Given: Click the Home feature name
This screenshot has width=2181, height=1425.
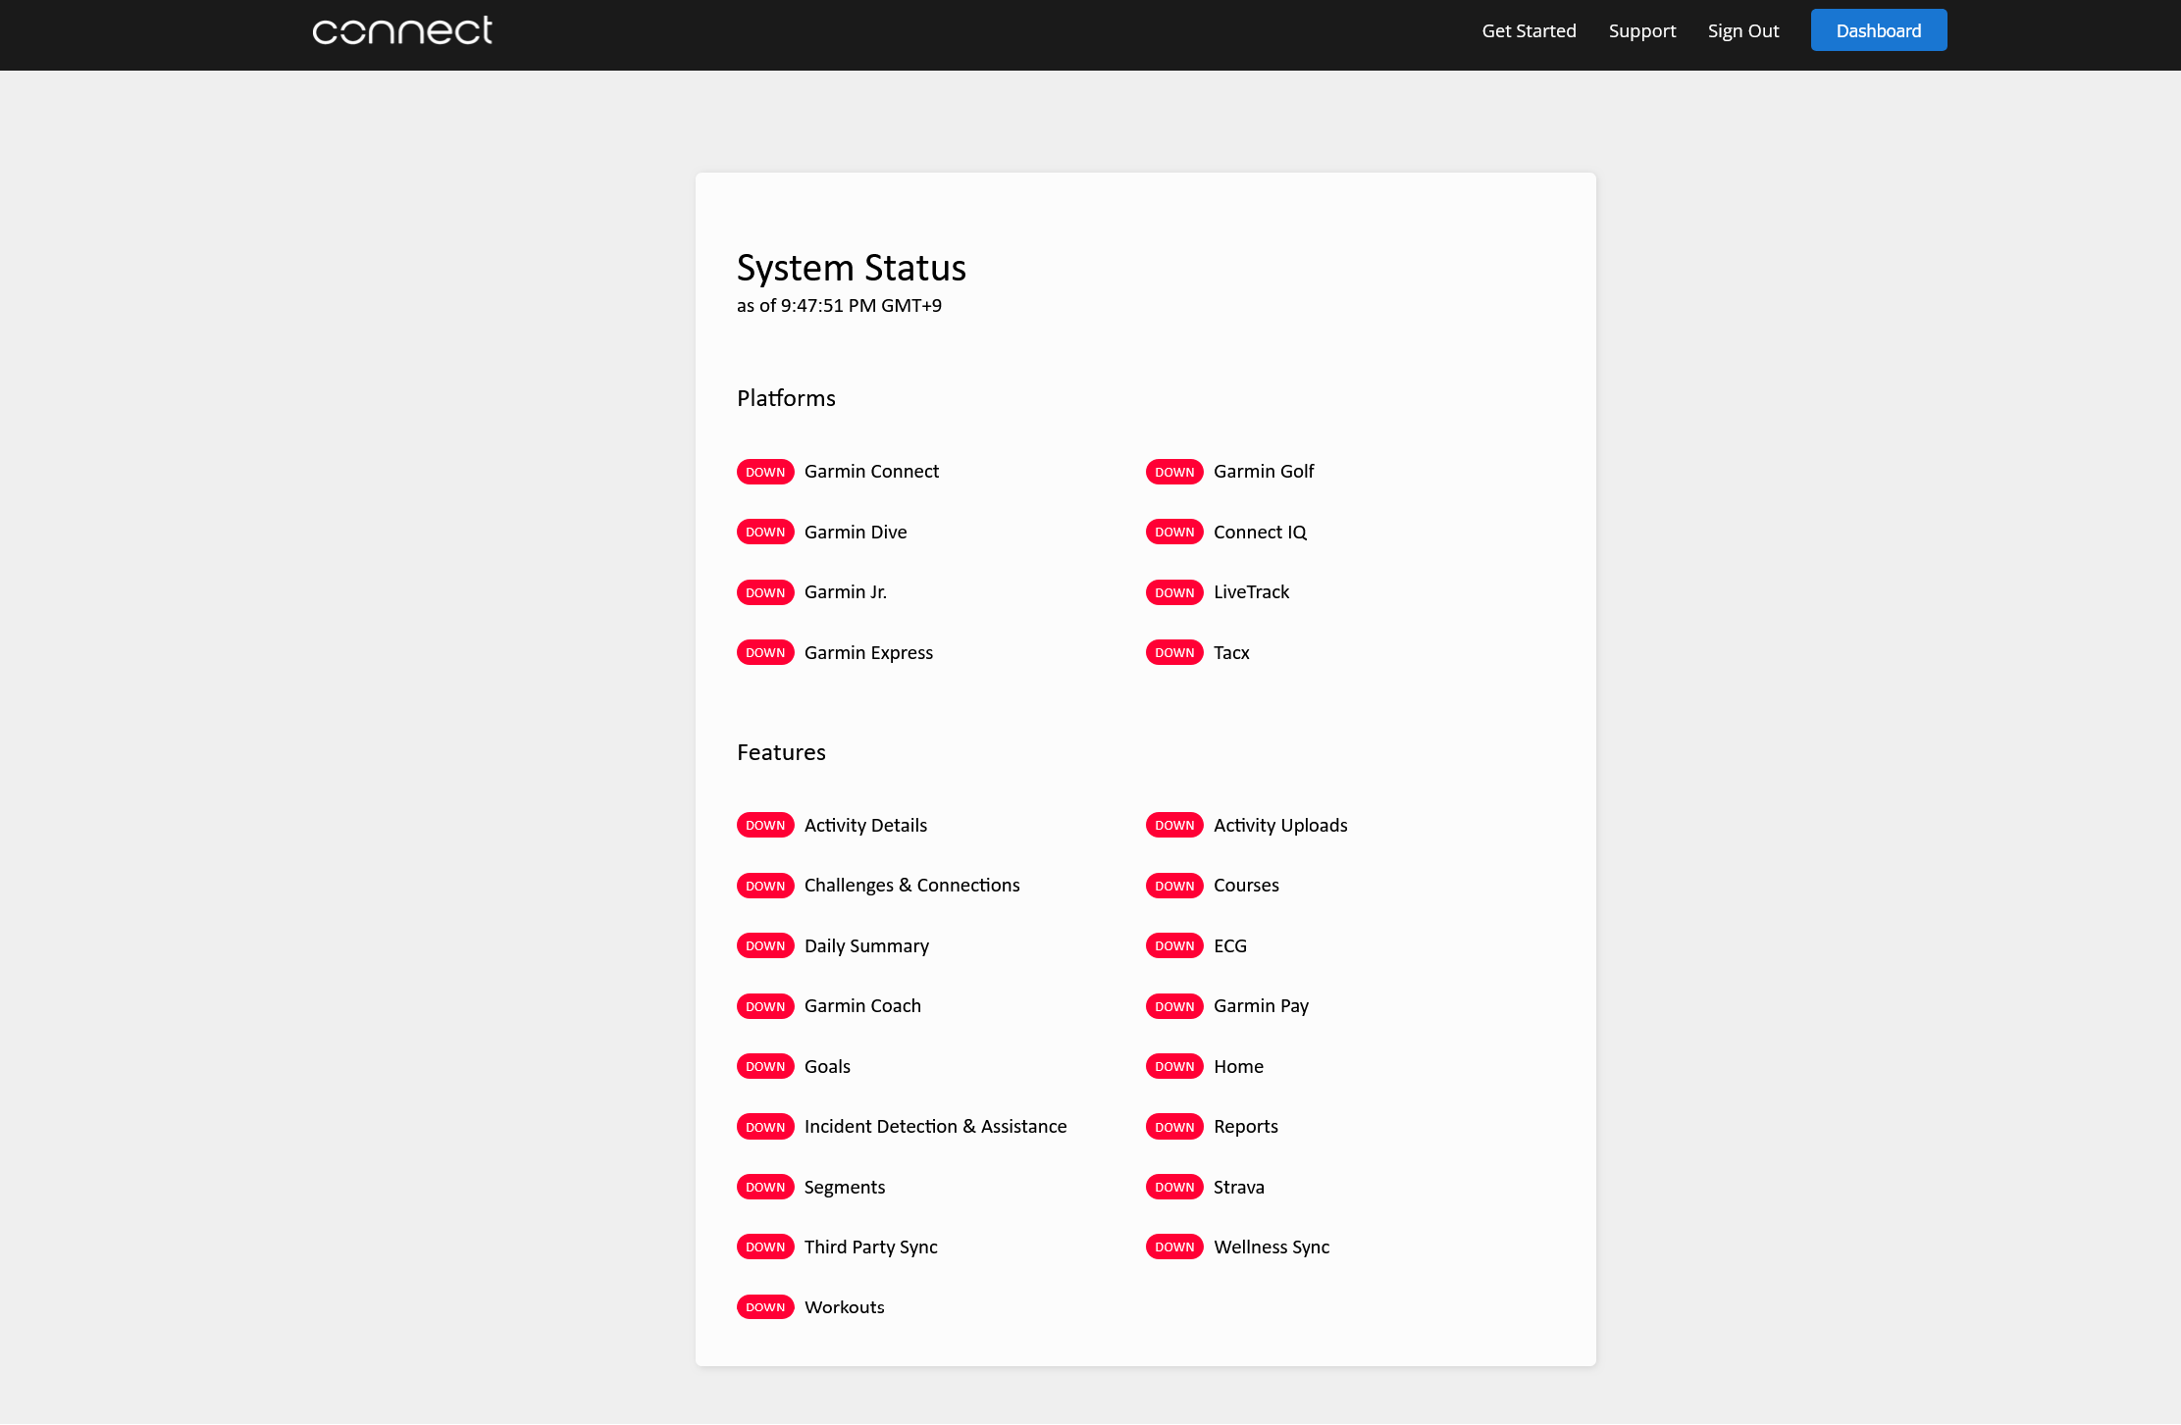Looking at the screenshot, I should [x=1238, y=1066].
